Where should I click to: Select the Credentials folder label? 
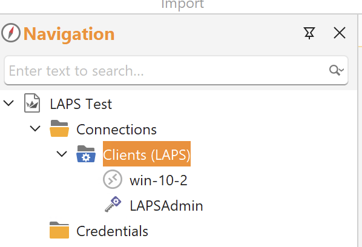coord(112,231)
